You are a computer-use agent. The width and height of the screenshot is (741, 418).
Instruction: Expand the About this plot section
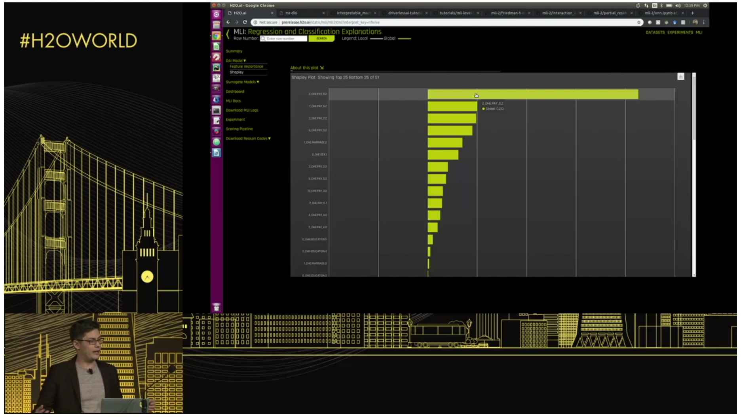click(307, 68)
